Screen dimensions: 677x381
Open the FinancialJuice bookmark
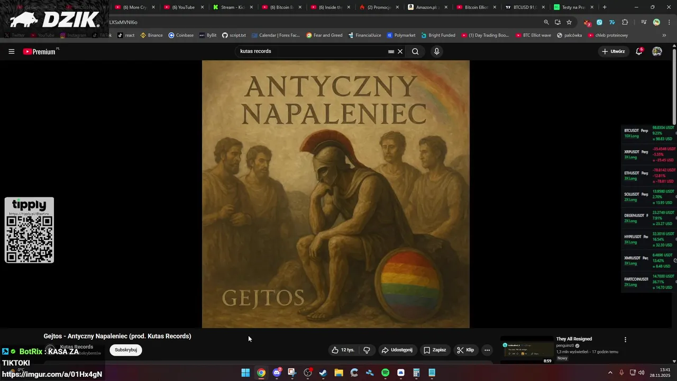(364, 35)
